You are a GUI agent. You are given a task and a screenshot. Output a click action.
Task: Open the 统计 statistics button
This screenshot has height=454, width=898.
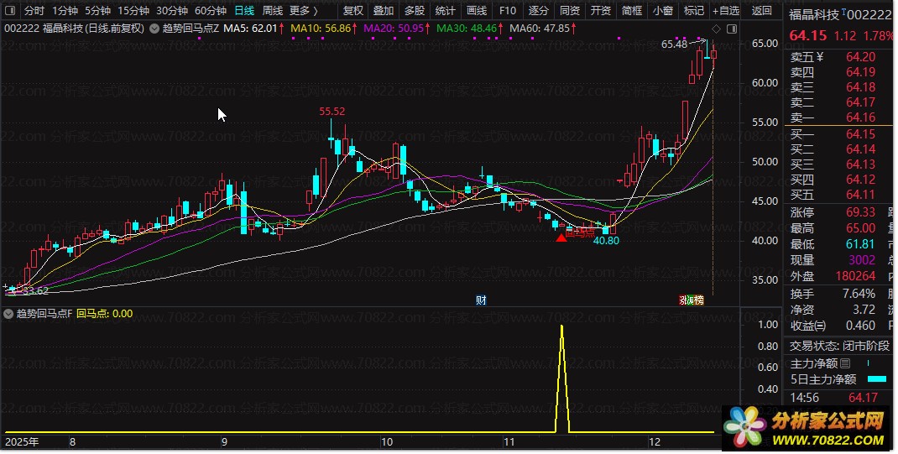pos(445,10)
